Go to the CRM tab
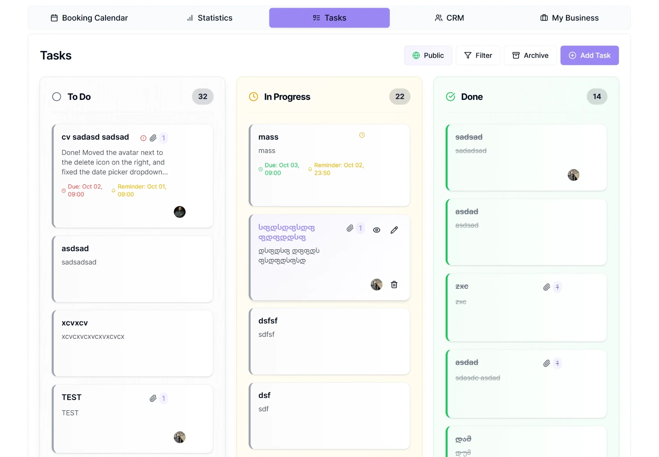This screenshot has height=457, width=659. (x=449, y=18)
